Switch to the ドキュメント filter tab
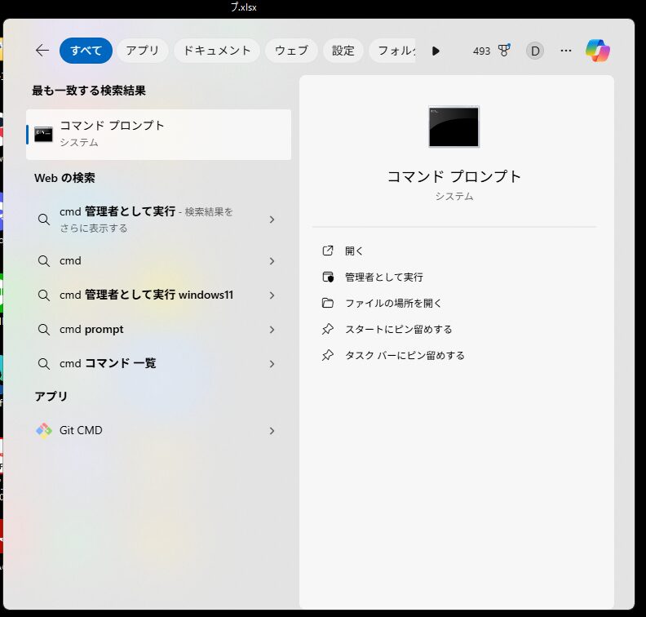This screenshot has height=617, width=646. pyautogui.click(x=217, y=51)
